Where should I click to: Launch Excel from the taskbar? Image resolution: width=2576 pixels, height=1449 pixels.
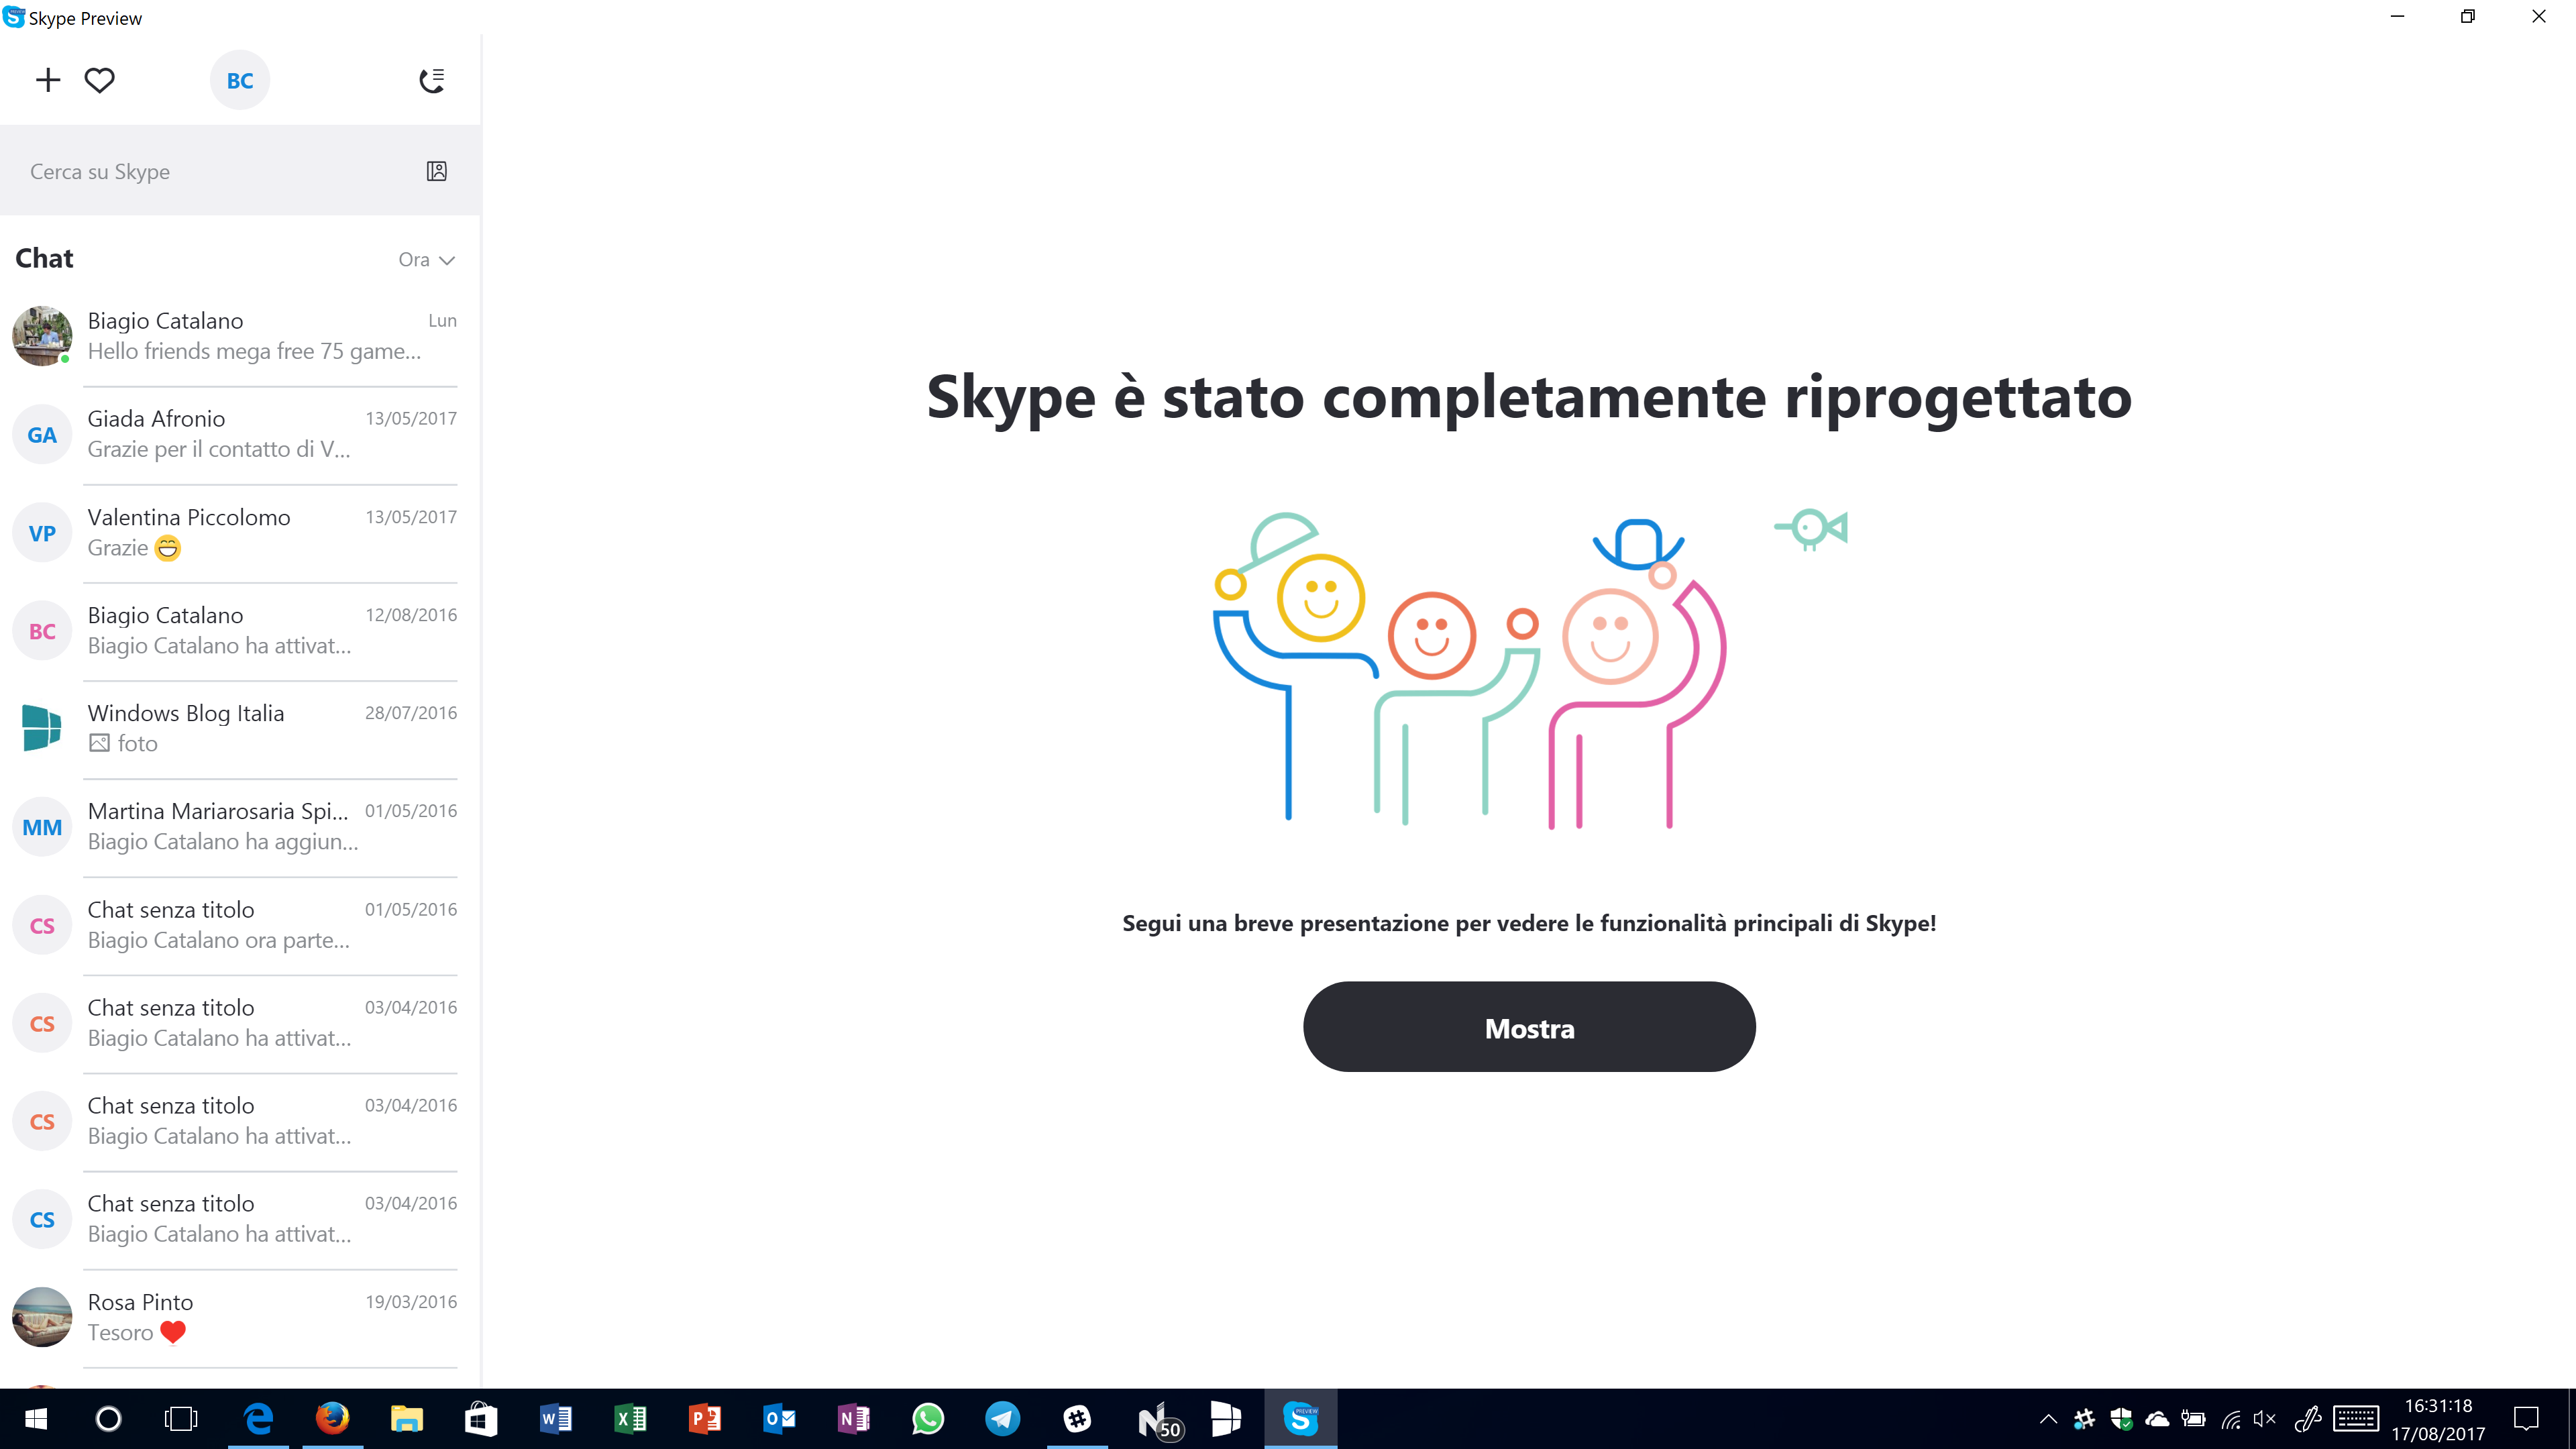tap(630, 1418)
